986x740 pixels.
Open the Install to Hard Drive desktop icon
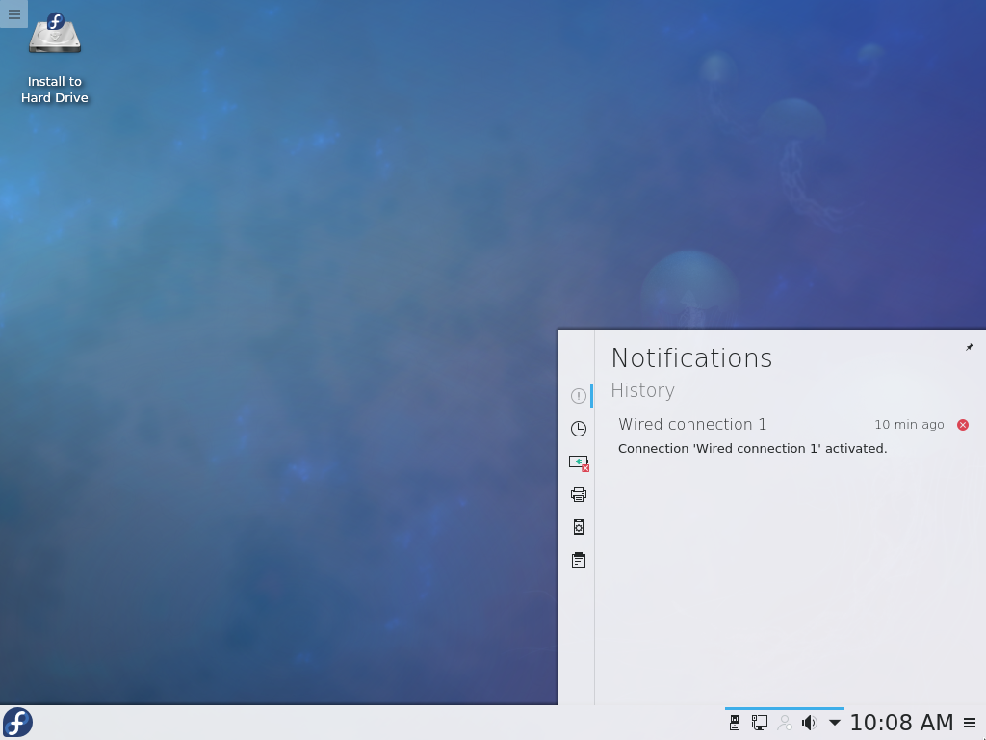(x=55, y=58)
